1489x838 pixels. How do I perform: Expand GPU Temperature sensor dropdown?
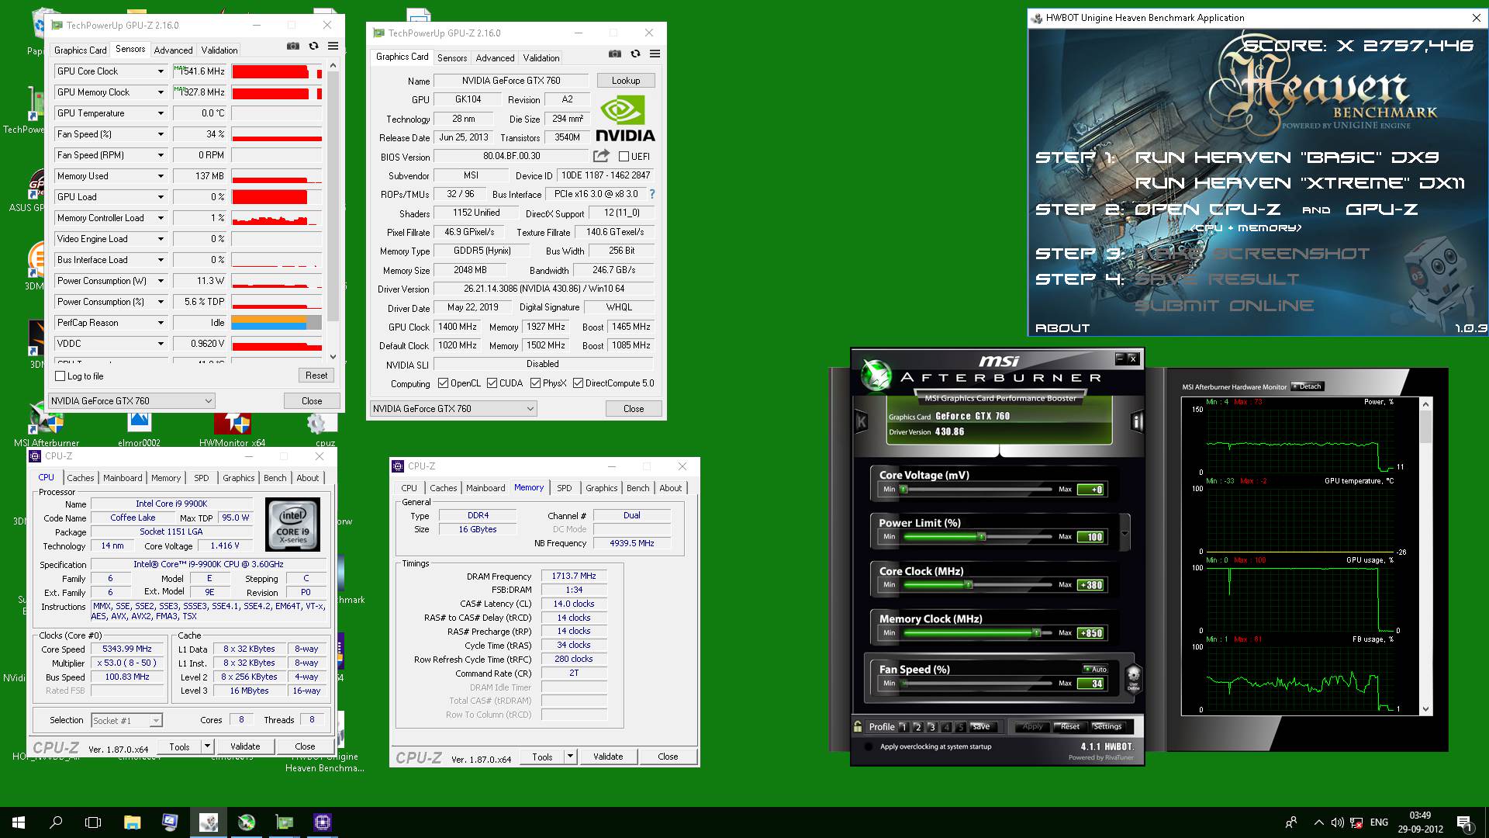[161, 113]
